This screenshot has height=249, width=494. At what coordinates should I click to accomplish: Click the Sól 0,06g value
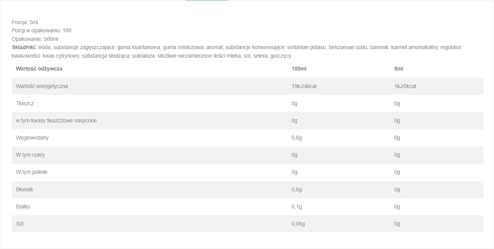click(298, 224)
